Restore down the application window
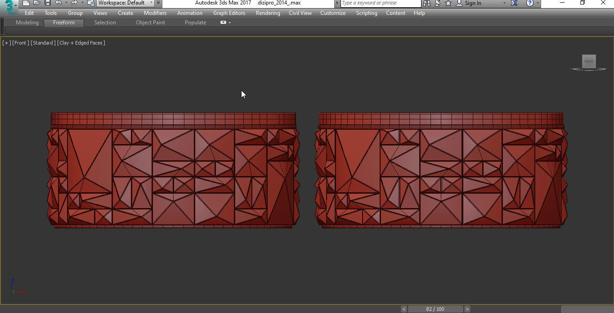Image resolution: width=614 pixels, height=313 pixels. pyautogui.click(x=582, y=3)
